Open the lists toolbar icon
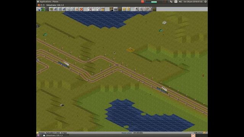Screen dimensions: 244x137 [94, 9]
